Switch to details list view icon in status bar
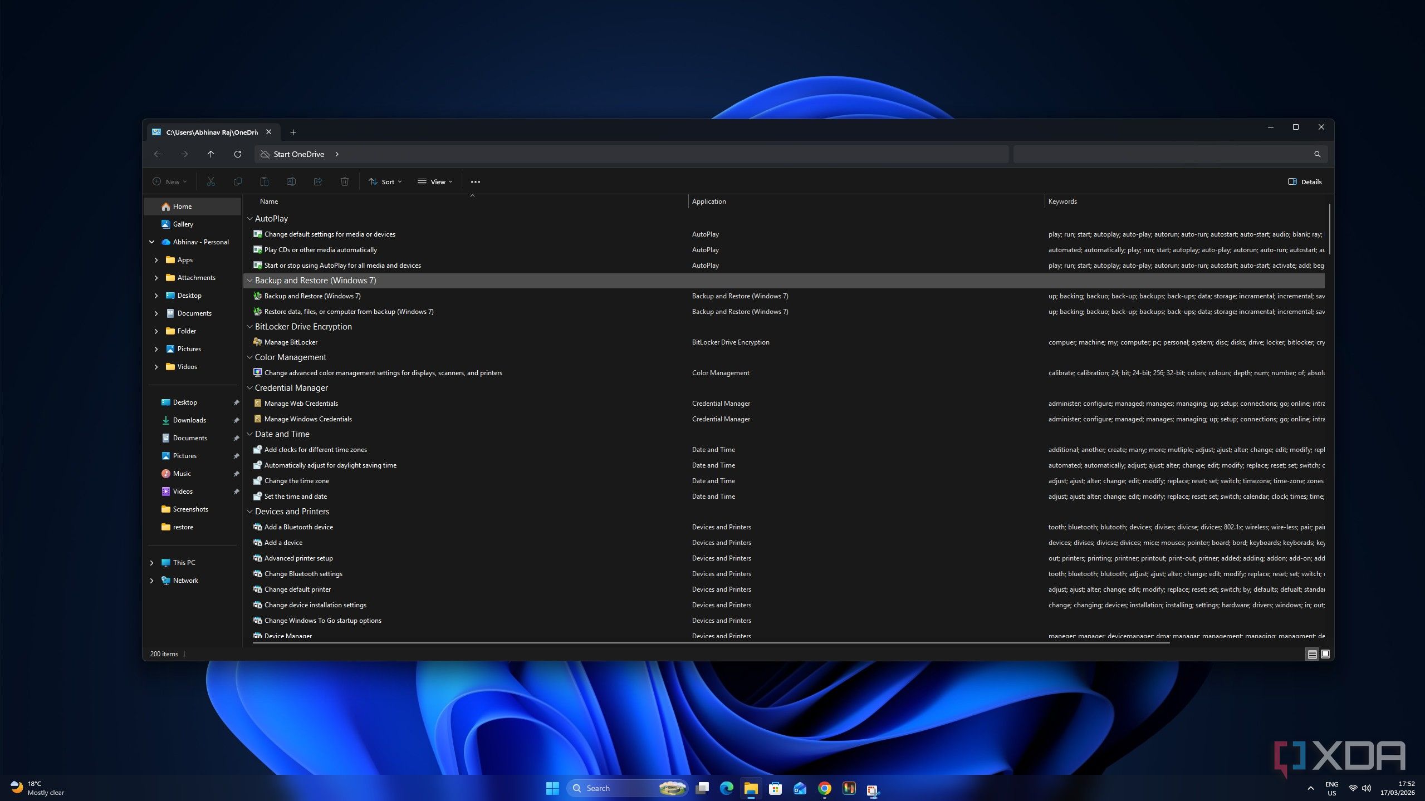 pyautogui.click(x=1312, y=654)
